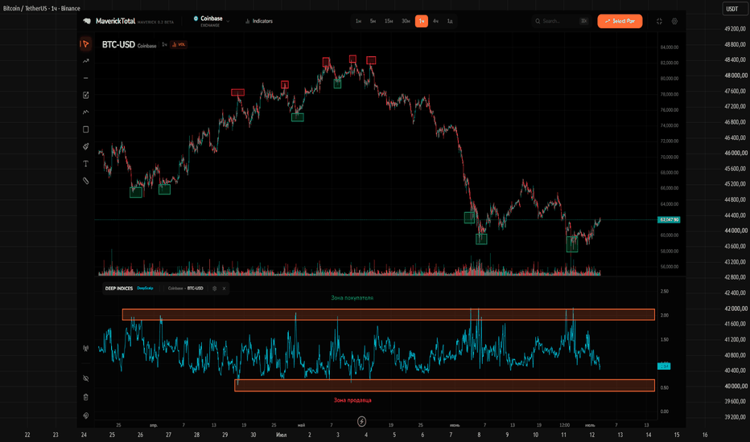Click trash icon to delete drawings
The image size is (750, 442).
pyautogui.click(x=85, y=397)
